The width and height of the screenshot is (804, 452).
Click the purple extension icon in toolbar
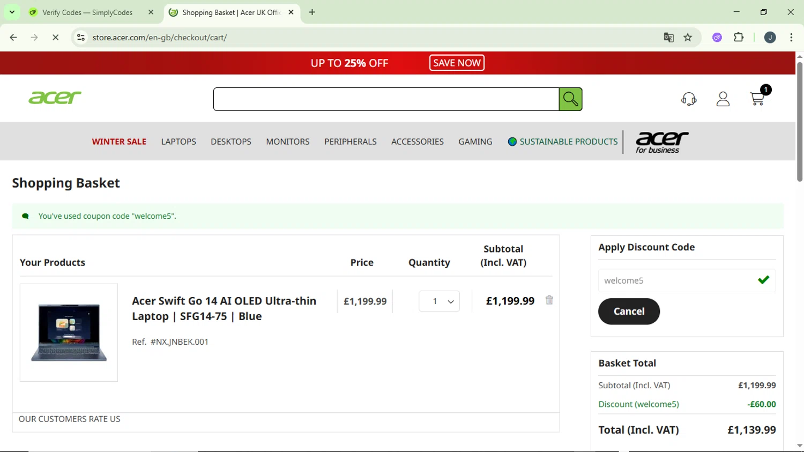pyautogui.click(x=717, y=38)
